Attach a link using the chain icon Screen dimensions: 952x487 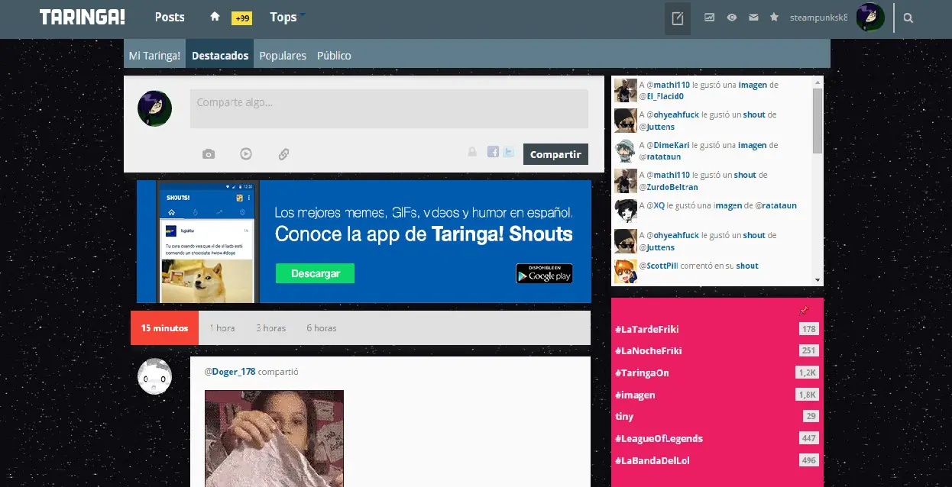click(283, 154)
